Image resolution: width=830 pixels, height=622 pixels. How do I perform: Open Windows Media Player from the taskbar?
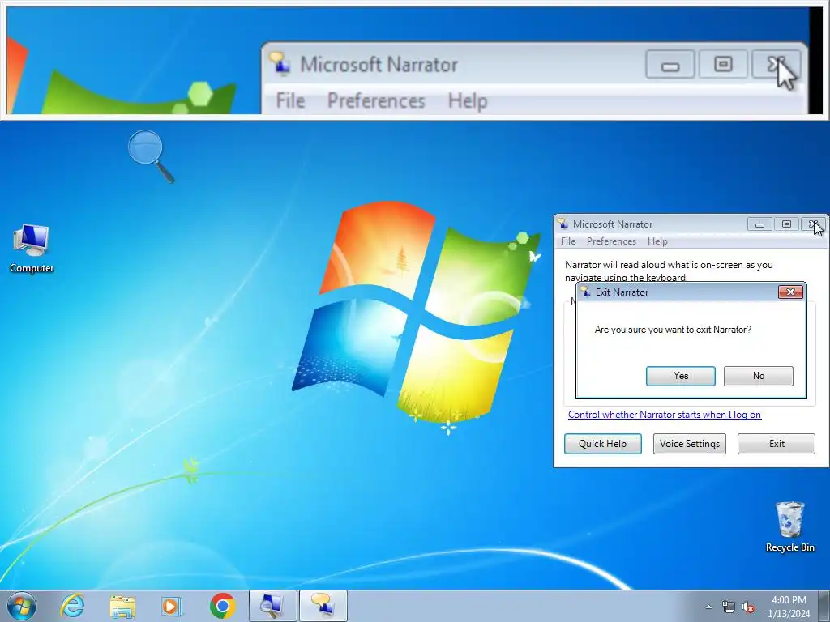click(x=171, y=606)
